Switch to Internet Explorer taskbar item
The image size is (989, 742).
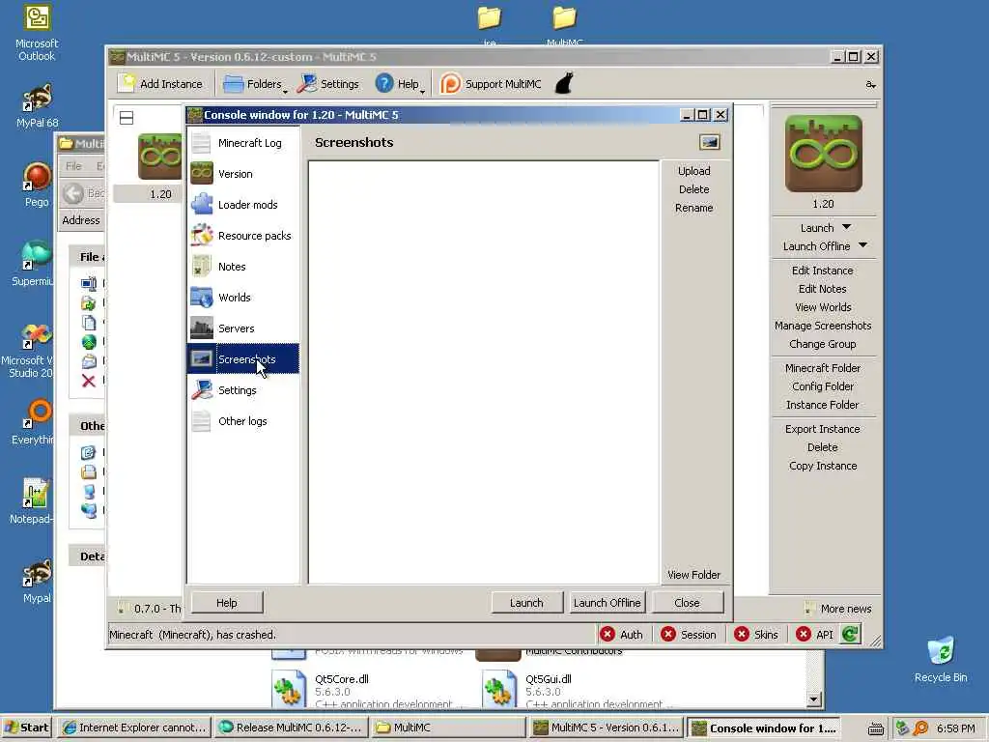point(134,728)
